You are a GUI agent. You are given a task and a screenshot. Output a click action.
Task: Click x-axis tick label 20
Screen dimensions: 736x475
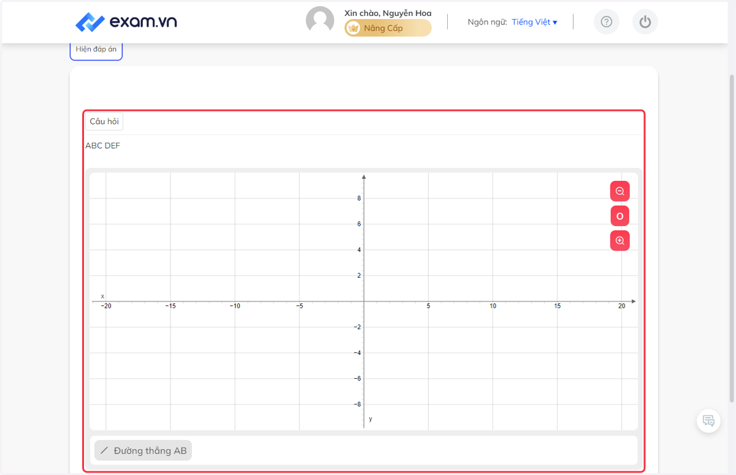(x=622, y=306)
